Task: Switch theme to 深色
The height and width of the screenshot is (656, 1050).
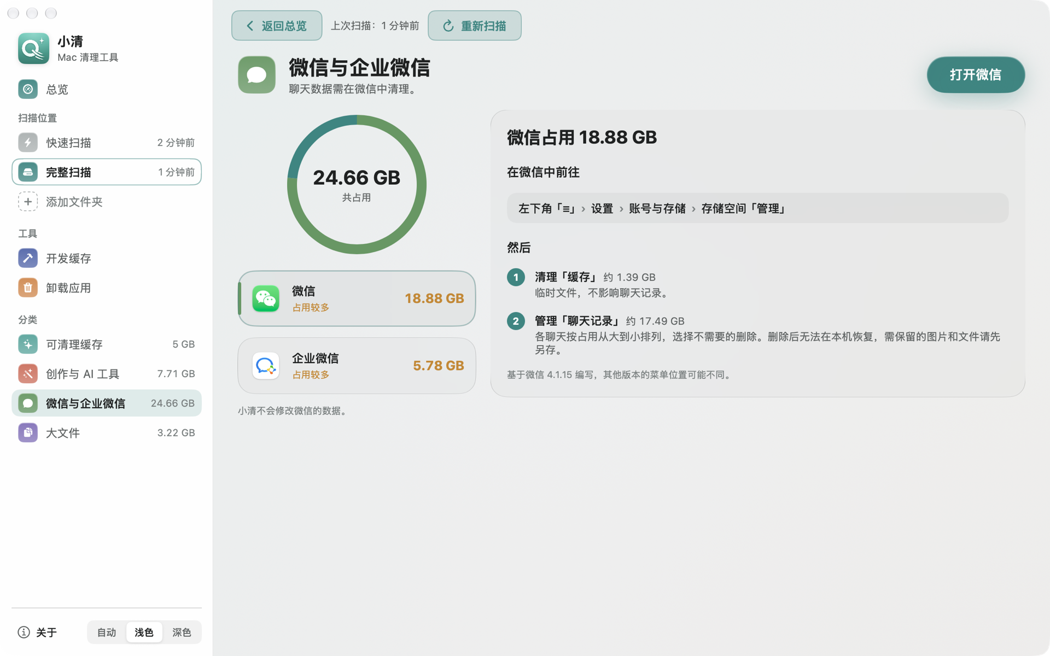Action: tap(182, 632)
